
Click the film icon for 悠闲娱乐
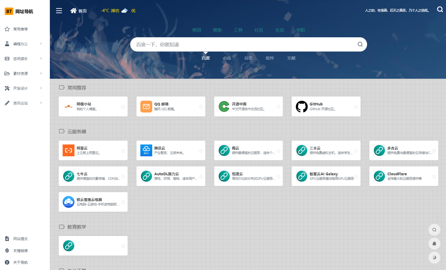(7, 59)
